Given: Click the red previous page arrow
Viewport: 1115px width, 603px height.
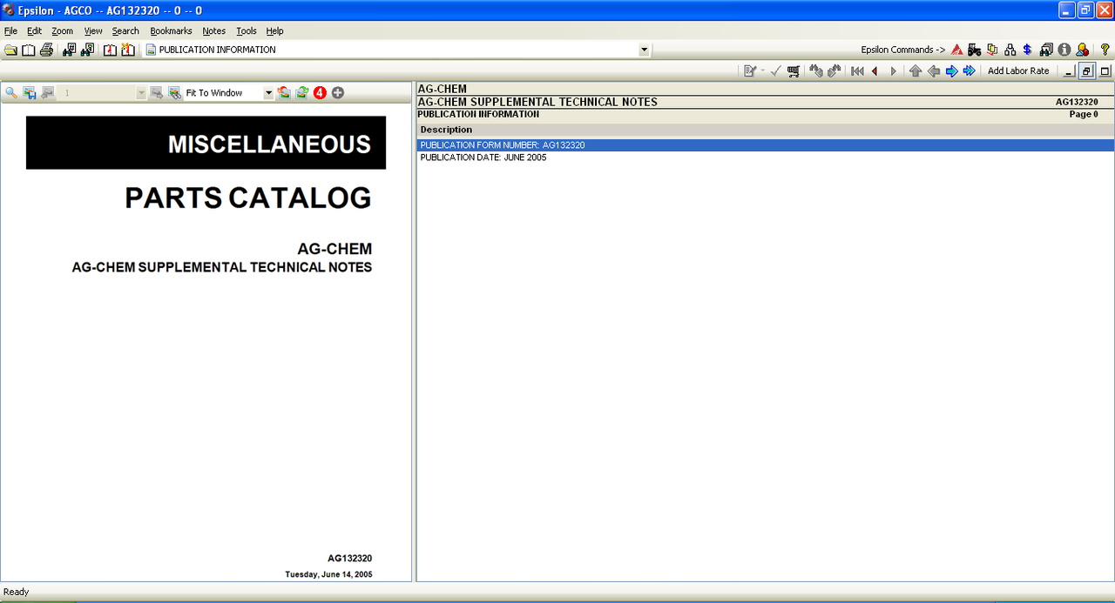Looking at the screenshot, I should coord(875,71).
